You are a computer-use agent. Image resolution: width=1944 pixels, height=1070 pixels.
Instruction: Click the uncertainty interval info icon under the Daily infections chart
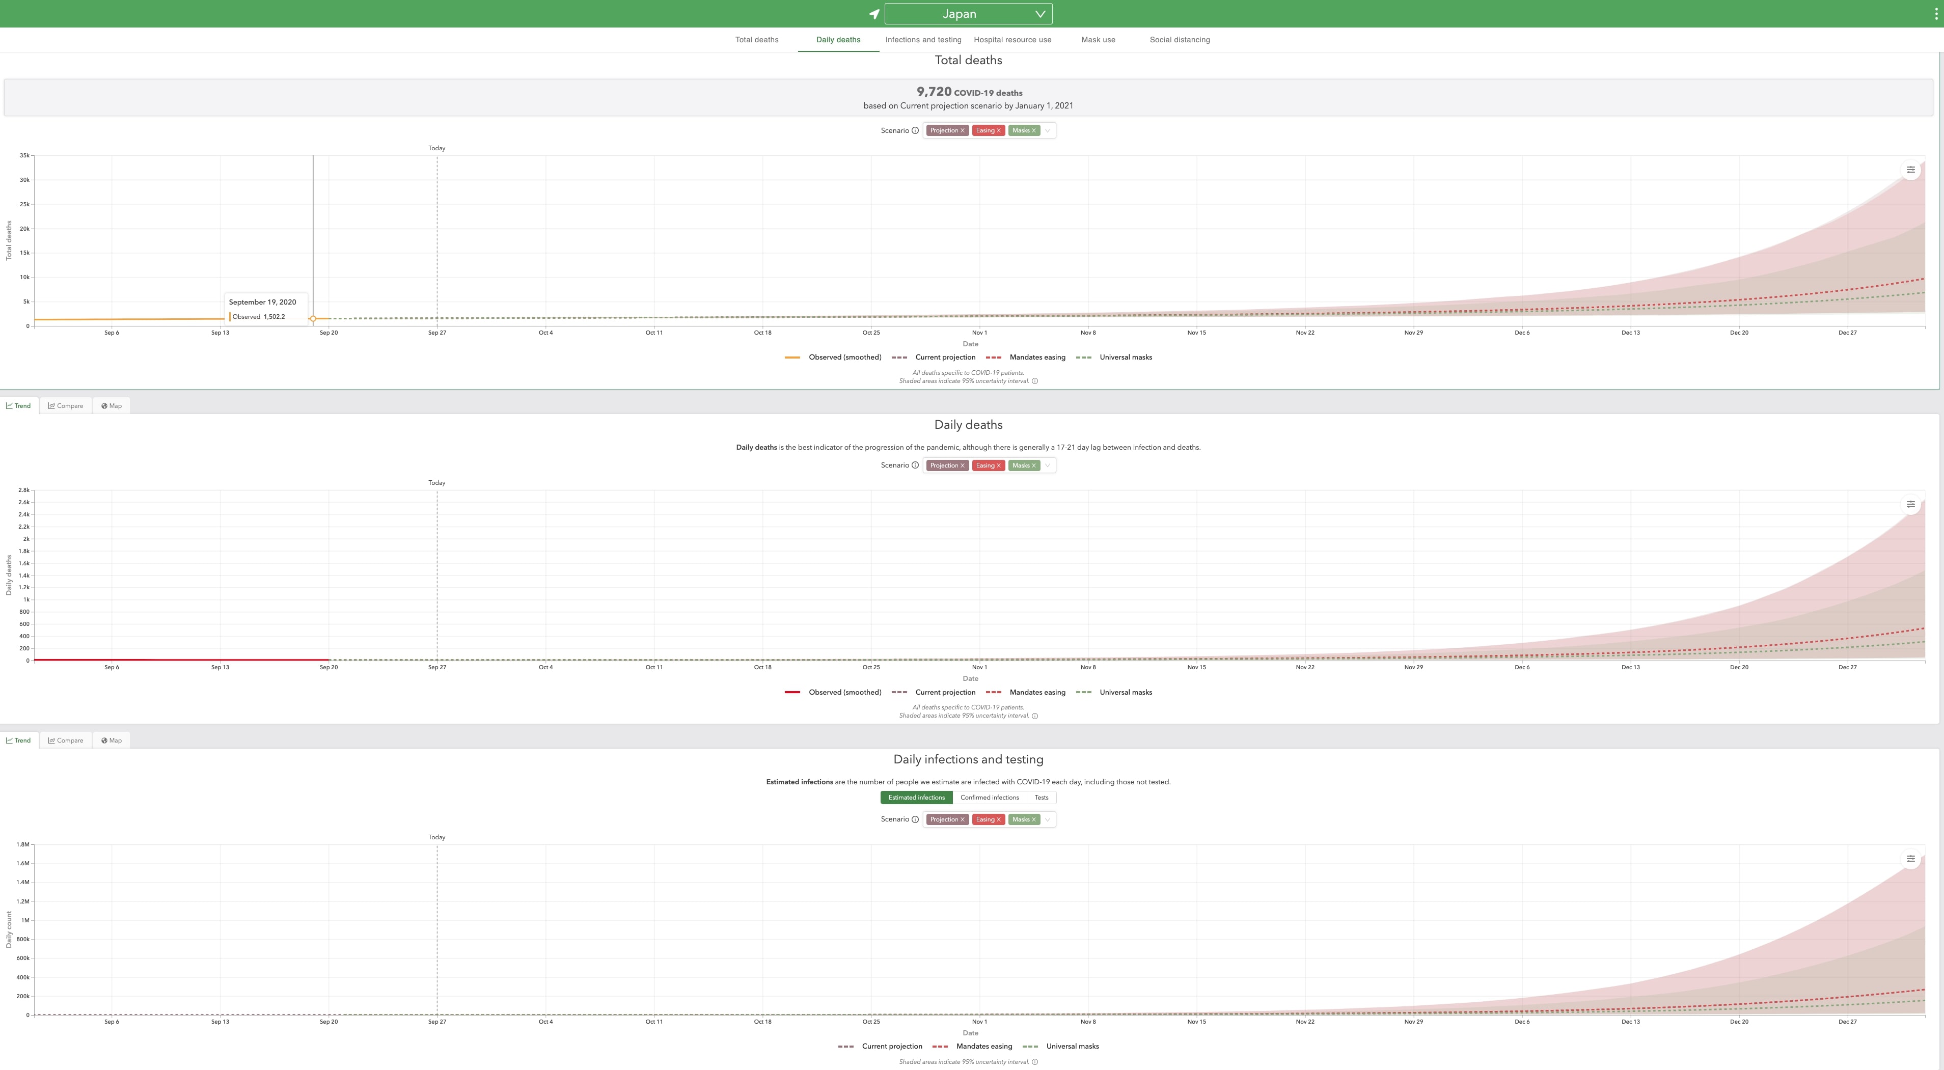pyautogui.click(x=1034, y=1062)
